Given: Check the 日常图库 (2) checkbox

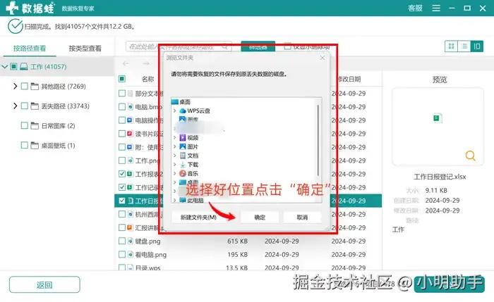Looking at the screenshot, I should [x=25, y=126].
